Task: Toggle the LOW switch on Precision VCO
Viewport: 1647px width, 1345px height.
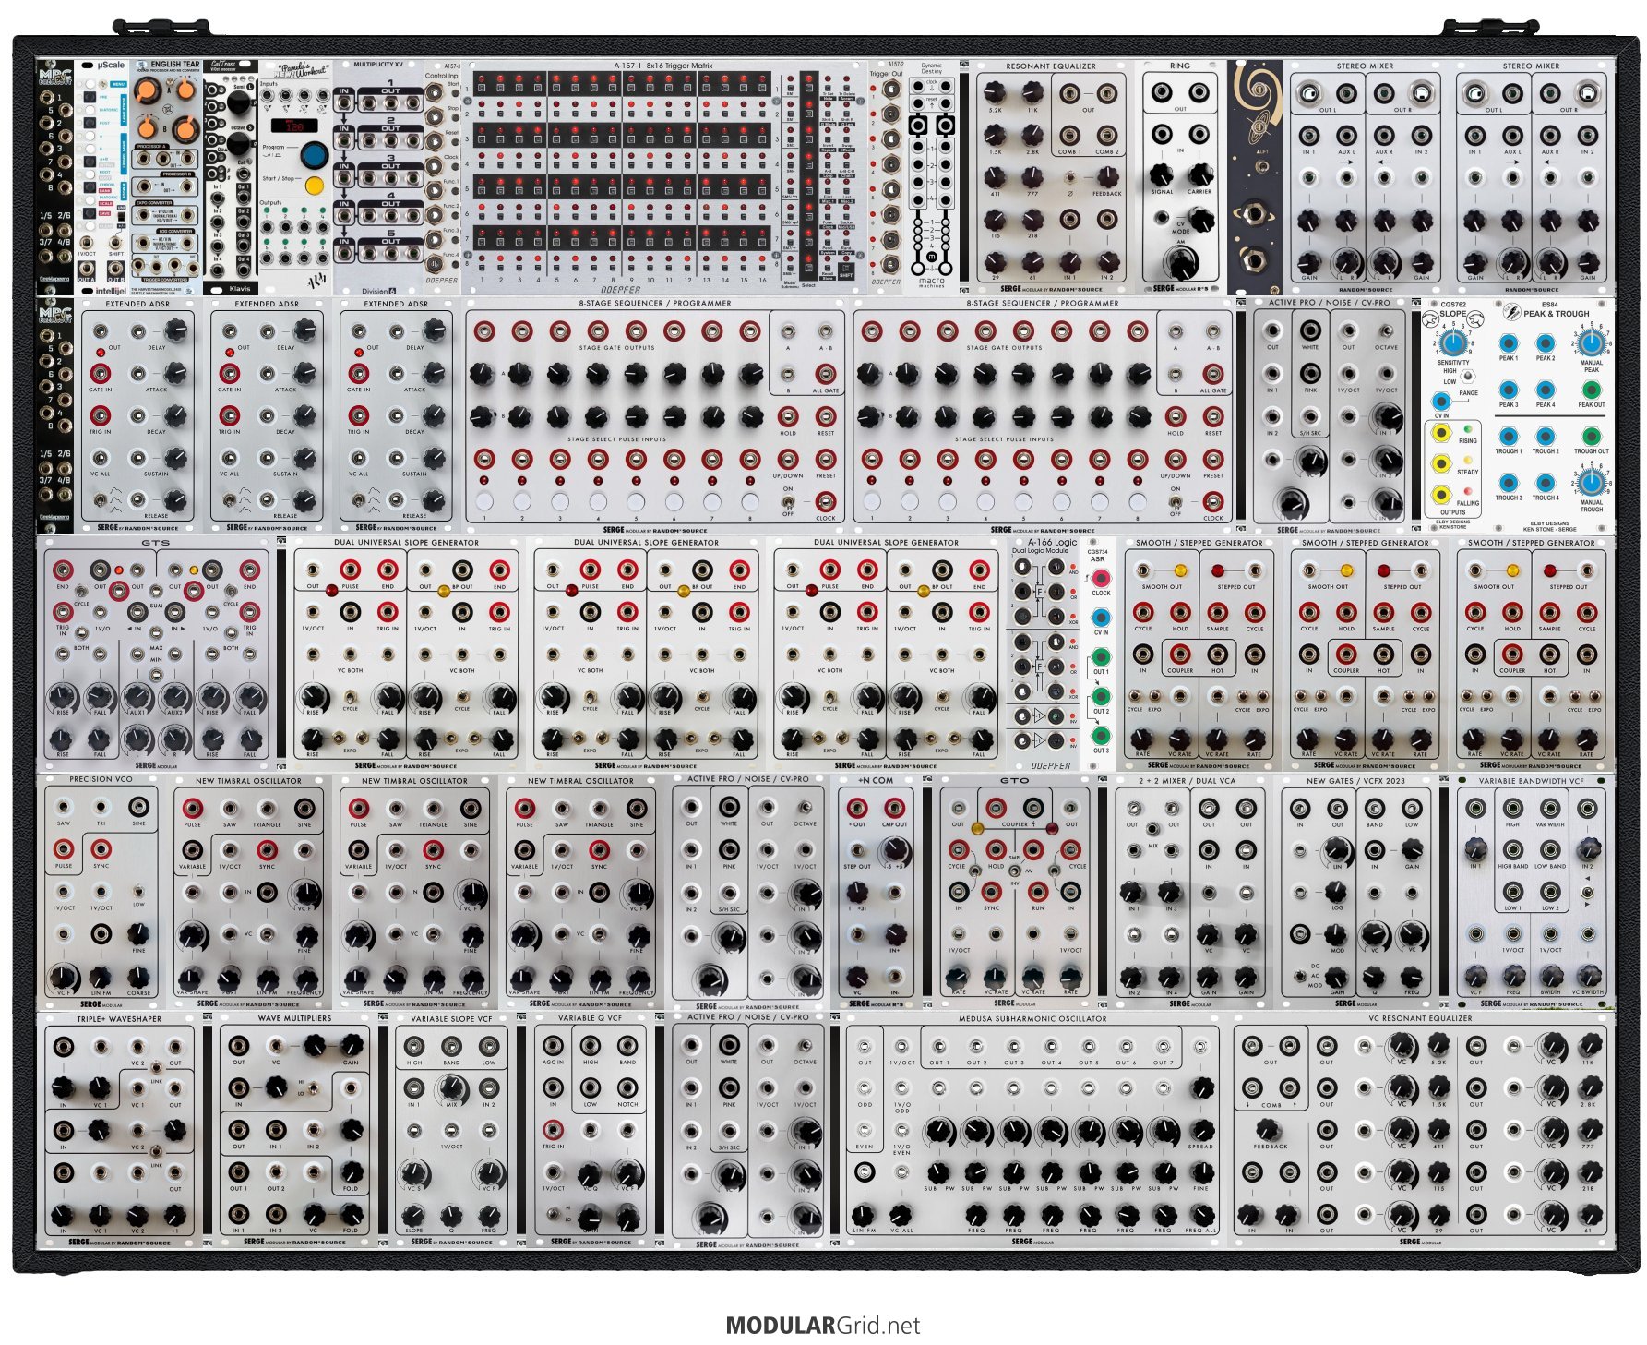Action: tap(138, 892)
